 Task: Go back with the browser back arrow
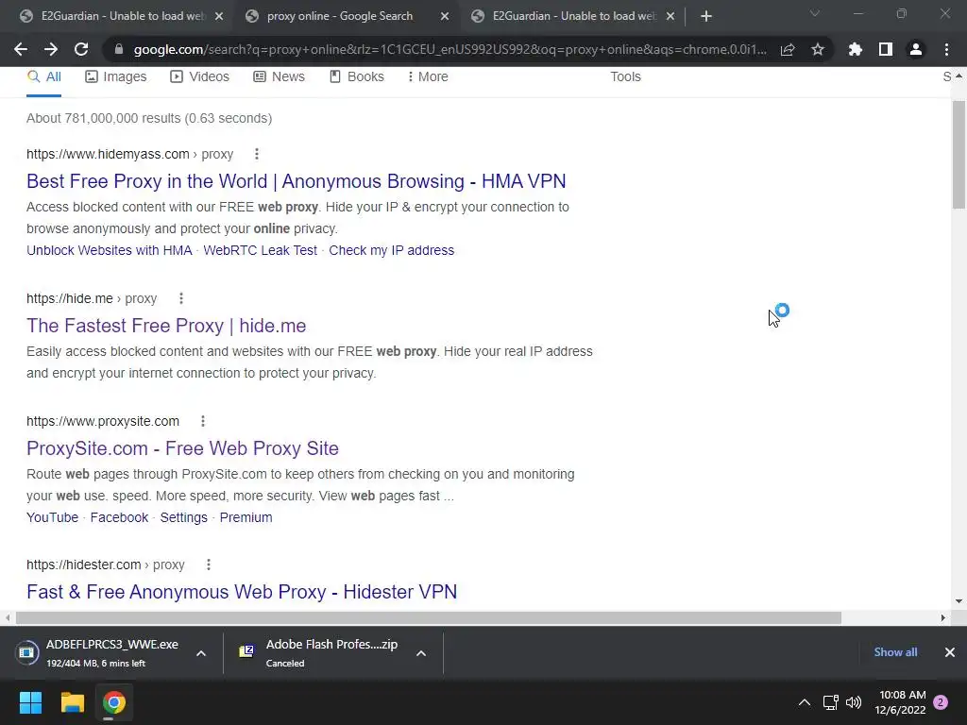pyautogui.click(x=21, y=49)
